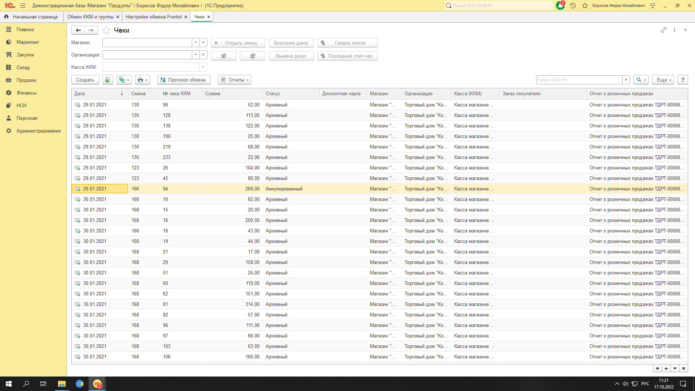Open service settings icon next to user name
The image size is (695, 391).
click(653, 5)
